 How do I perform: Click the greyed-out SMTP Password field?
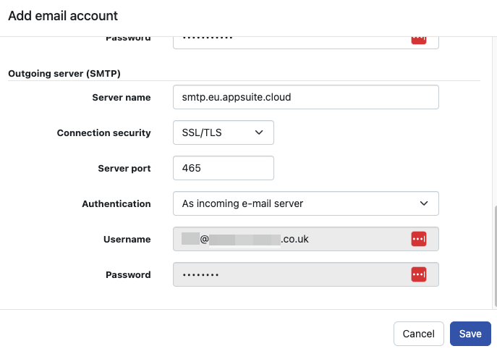289,274
